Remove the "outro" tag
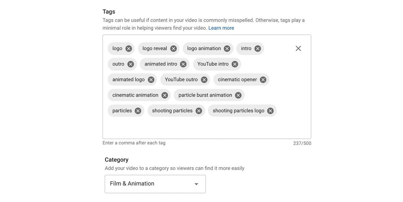403x202 pixels. 130,64
